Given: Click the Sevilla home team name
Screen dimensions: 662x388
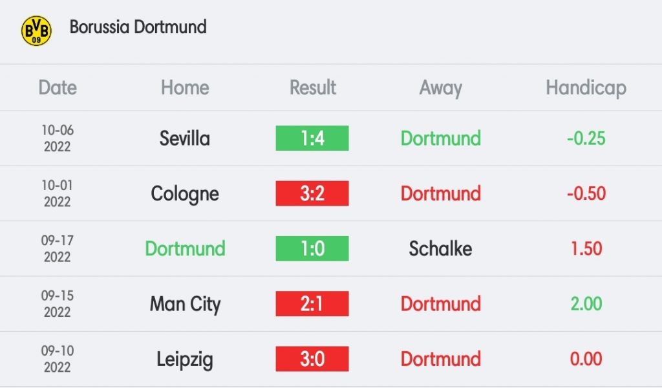Looking at the screenshot, I should pyautogui.click(x=184, y=138).
